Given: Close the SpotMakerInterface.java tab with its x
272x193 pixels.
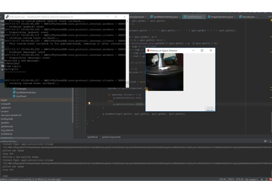Looking at the screenshot, I should [180, 17].
